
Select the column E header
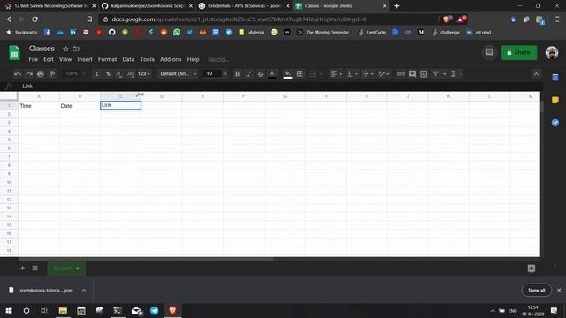point(203,96)
